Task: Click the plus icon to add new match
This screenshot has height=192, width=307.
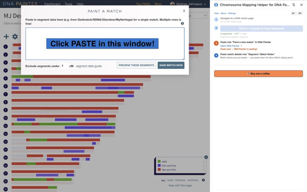Action: point(6,37)
